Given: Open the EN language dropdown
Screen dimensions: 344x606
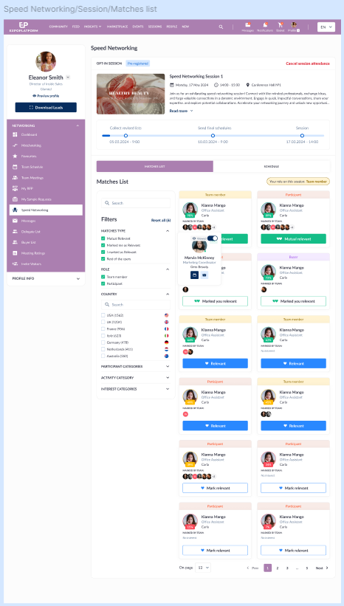Looking at the screenshot, I should (326, 27).
